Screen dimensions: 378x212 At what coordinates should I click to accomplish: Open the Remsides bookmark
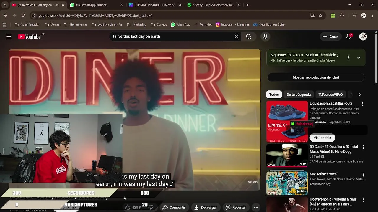coord(203,24)
